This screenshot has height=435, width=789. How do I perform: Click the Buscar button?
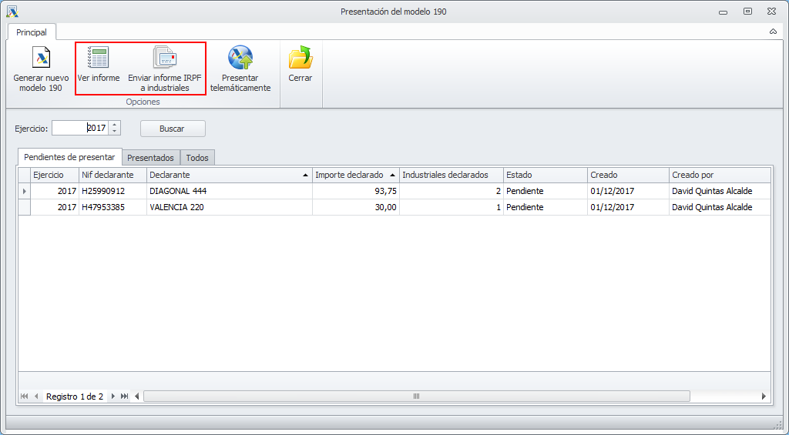tap(173, 129)
